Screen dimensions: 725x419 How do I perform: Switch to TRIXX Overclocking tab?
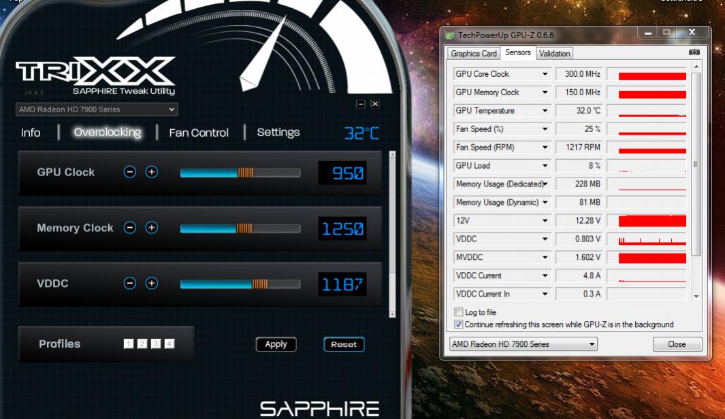click(108, 132)
